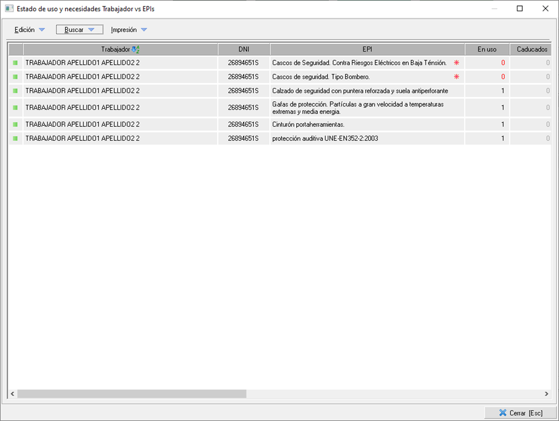Click the horizontal scrollbar thumb
The height and width of the screenshot is (421, 559).
click(x=132, y=394)
